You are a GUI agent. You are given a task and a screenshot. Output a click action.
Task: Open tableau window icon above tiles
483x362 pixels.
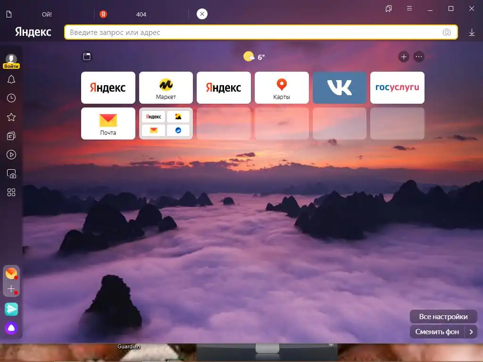(87, 57)
